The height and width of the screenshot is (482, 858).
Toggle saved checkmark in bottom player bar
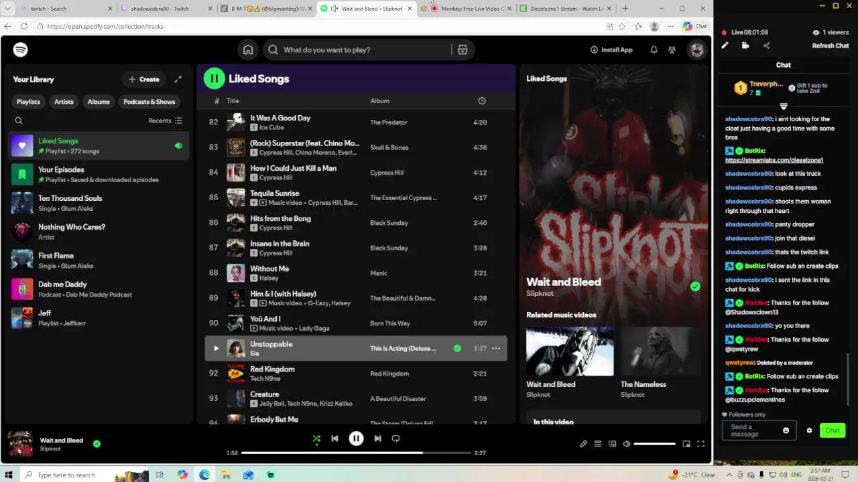coord(97,443)
